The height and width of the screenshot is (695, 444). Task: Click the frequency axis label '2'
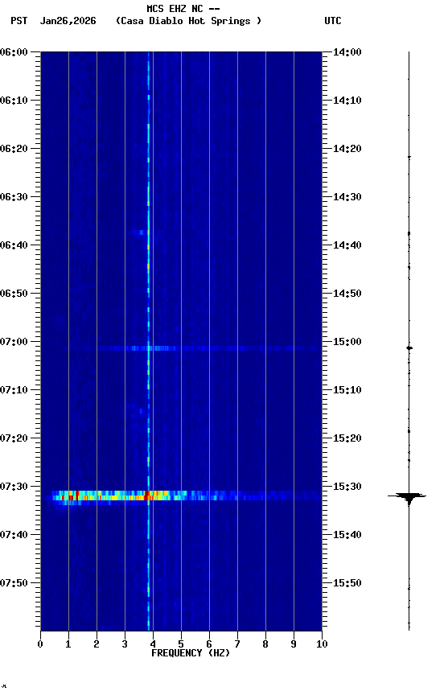pyautogui.click(x=97, y=644)
